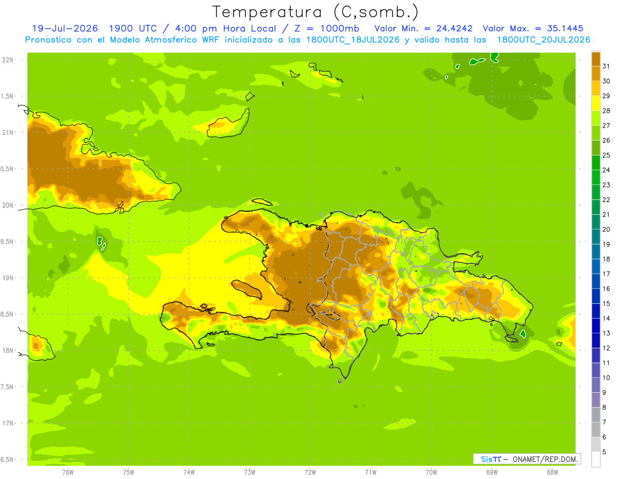Click the "76W" longitude label

click(x=68, y=472)
